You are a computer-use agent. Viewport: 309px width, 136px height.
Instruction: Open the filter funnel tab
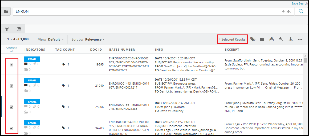point(7,29)
